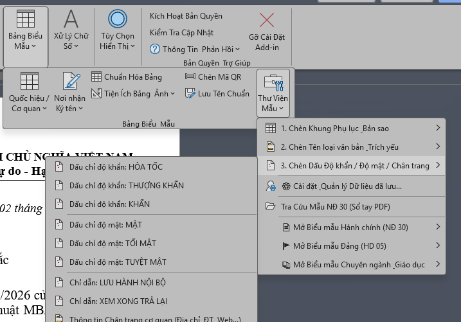Click the Chuẩn Hóa Bảng grid icon
The height and width of the screenshot is (322, 461).
tap(96, 76)
